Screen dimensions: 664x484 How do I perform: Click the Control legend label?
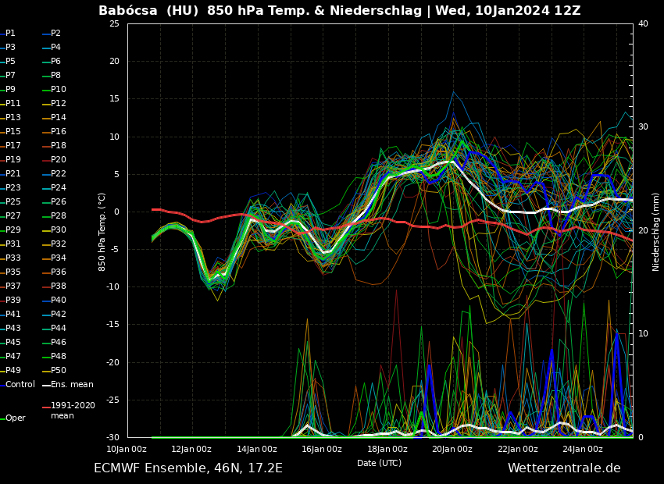click(x=20, y=385)
